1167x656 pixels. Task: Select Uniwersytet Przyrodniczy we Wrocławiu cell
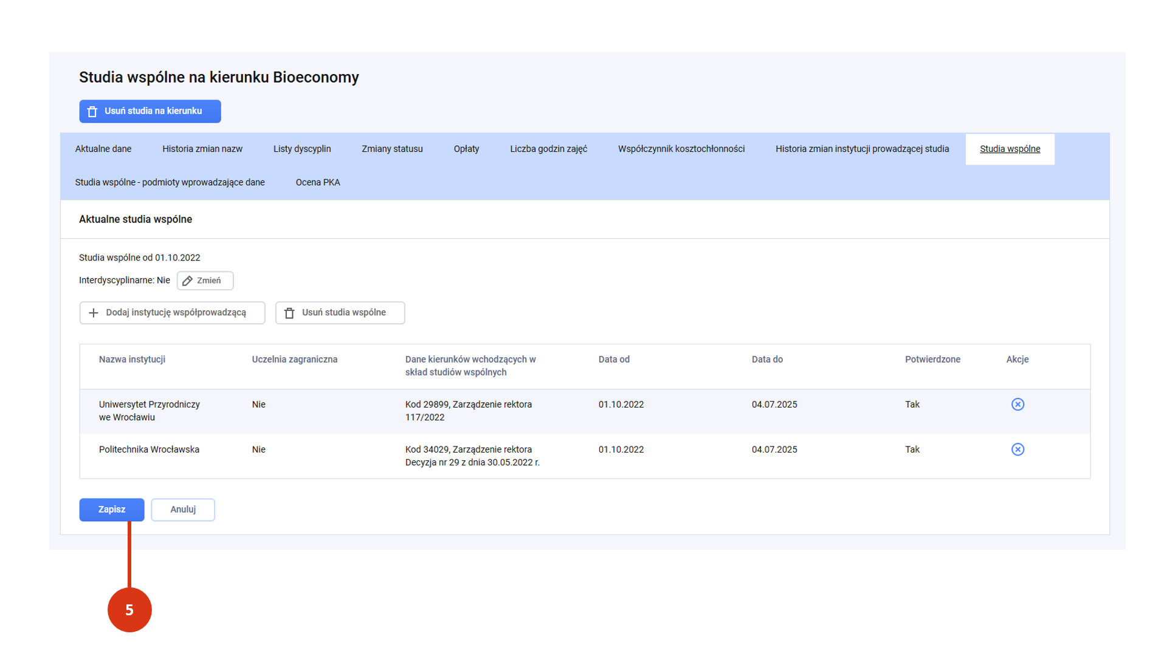(150, 411)
